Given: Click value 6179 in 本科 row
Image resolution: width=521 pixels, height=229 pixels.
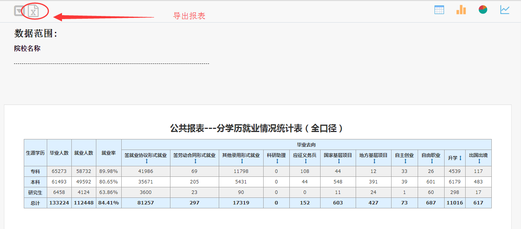Looking at the screenshot, I should click(455, 182).
